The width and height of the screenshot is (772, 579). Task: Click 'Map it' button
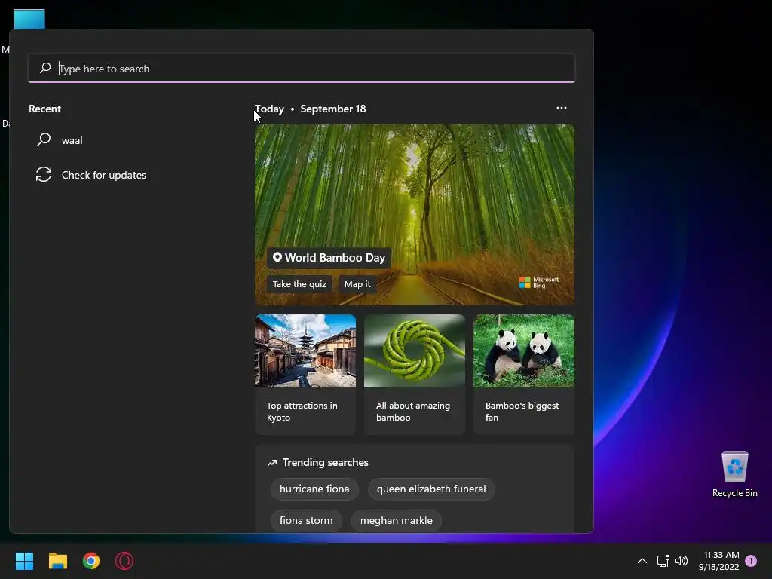pyautogui.click(x=357, y=284)
